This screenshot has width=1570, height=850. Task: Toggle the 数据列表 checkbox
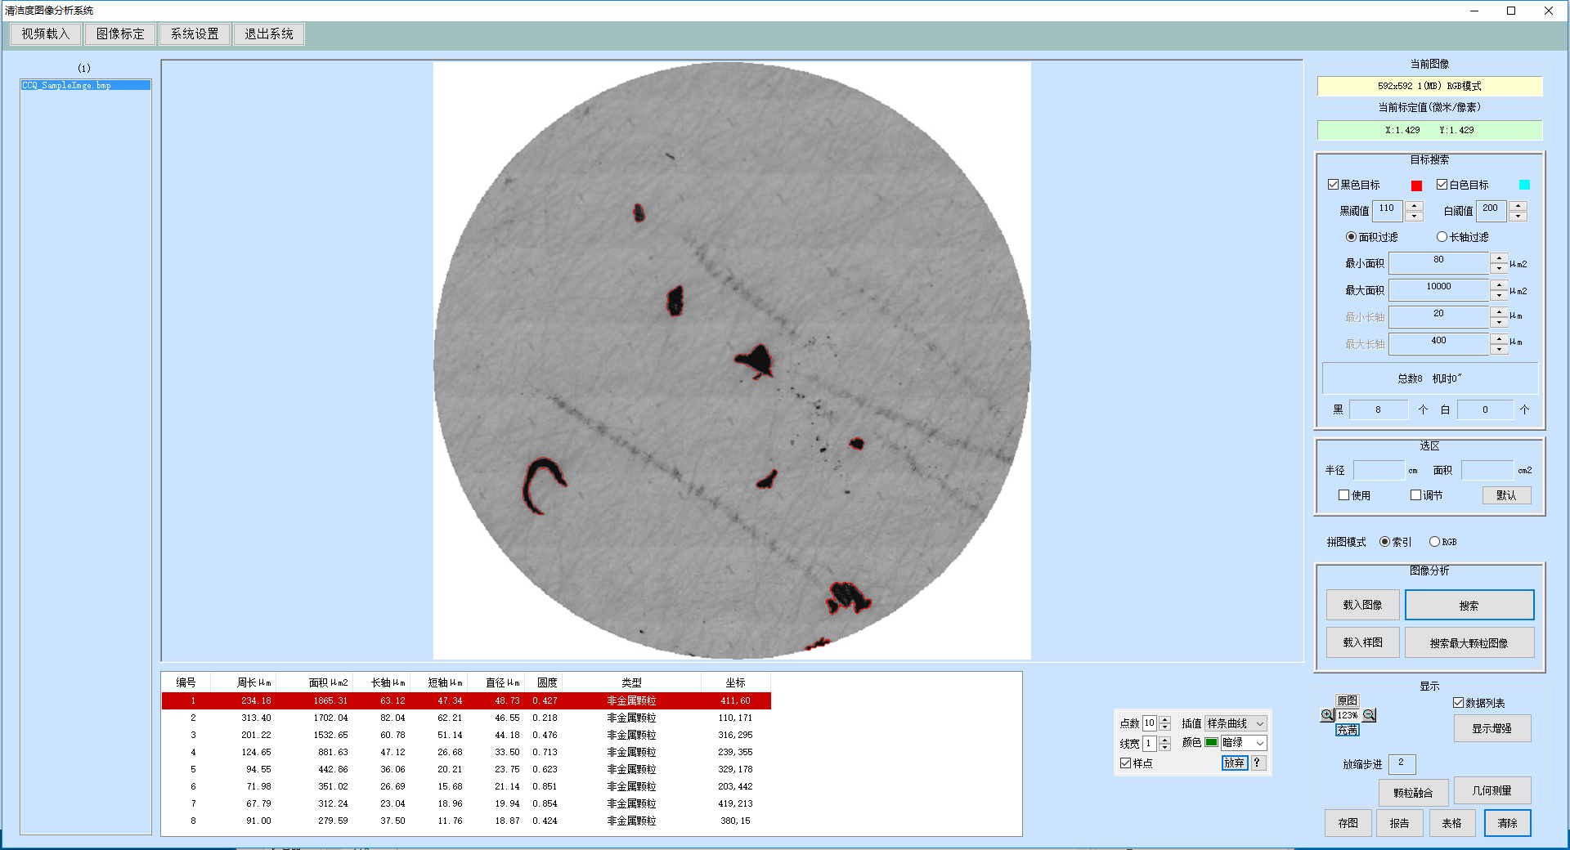(x=1458, y=703)
